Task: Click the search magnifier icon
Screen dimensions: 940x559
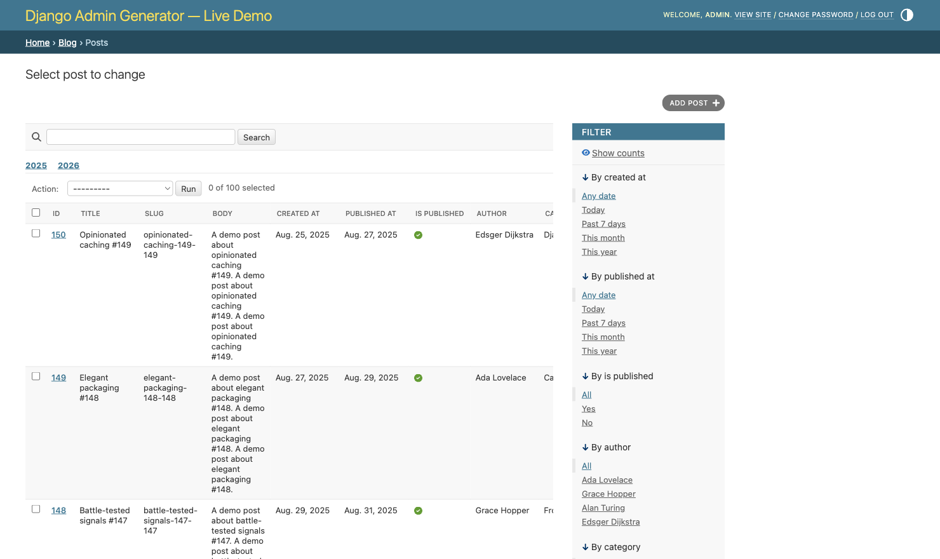Action: [x=36, y=137]
